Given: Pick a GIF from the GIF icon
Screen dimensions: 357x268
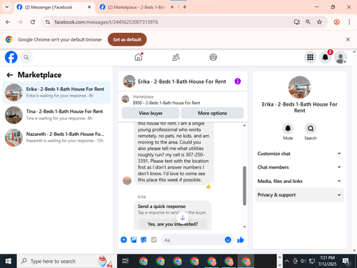Looking at the screenshot, I should 154,239.
